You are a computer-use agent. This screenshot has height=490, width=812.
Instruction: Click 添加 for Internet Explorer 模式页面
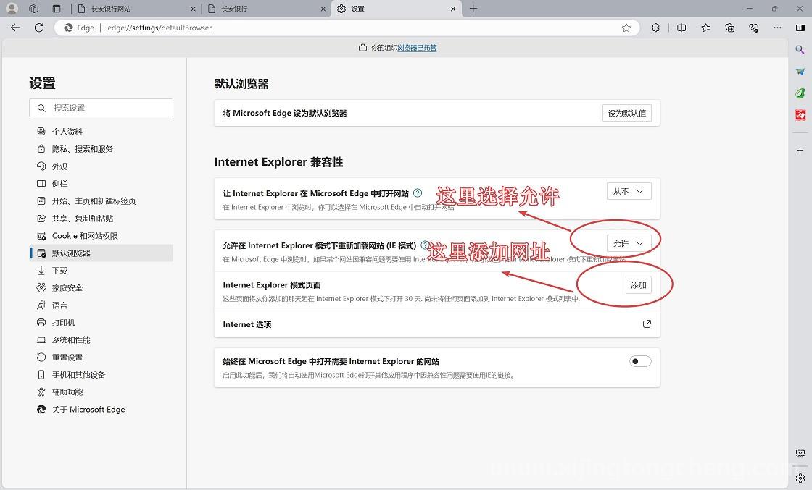point(639,285)
